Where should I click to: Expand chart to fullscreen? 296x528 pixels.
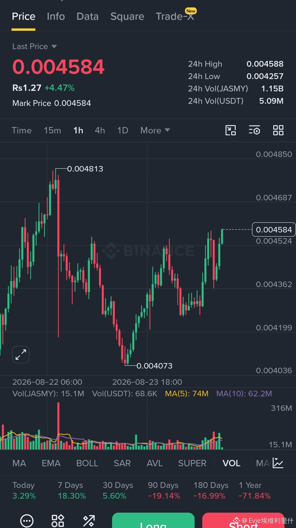click(x=21, y=355)
